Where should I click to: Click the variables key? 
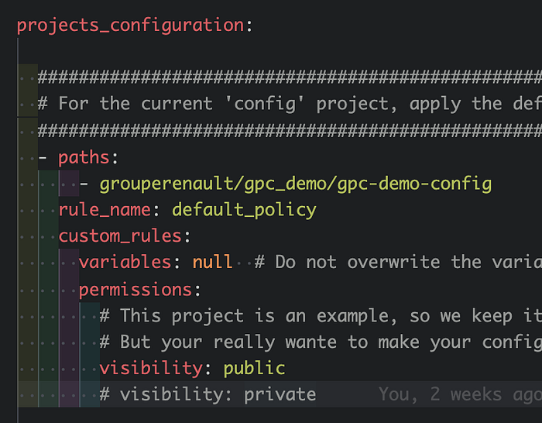(x=125, y=263)
